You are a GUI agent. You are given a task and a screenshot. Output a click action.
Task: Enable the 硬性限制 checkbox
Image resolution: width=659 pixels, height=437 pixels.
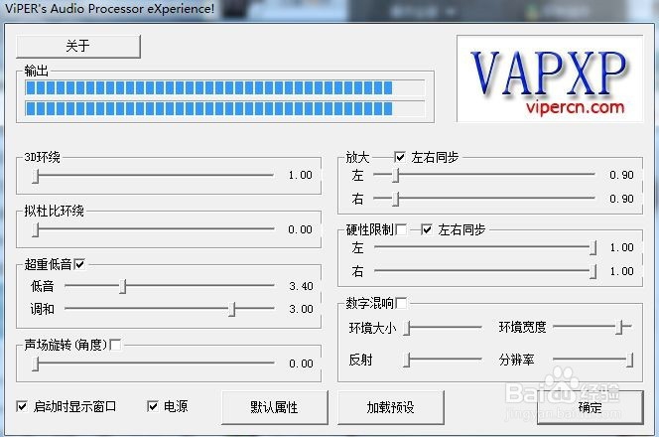click(x=401, y=229)
